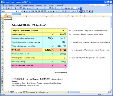
Task: Switch to the Moltiplicatori sheet tab
Action: point(42,92)
